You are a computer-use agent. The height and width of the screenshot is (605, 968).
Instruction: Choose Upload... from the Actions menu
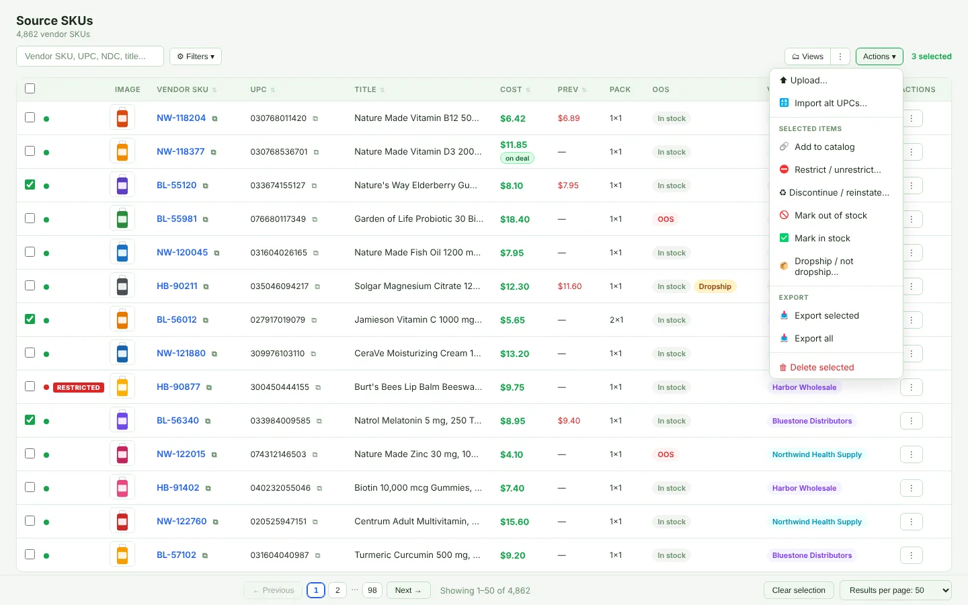(x=836, y=81)
